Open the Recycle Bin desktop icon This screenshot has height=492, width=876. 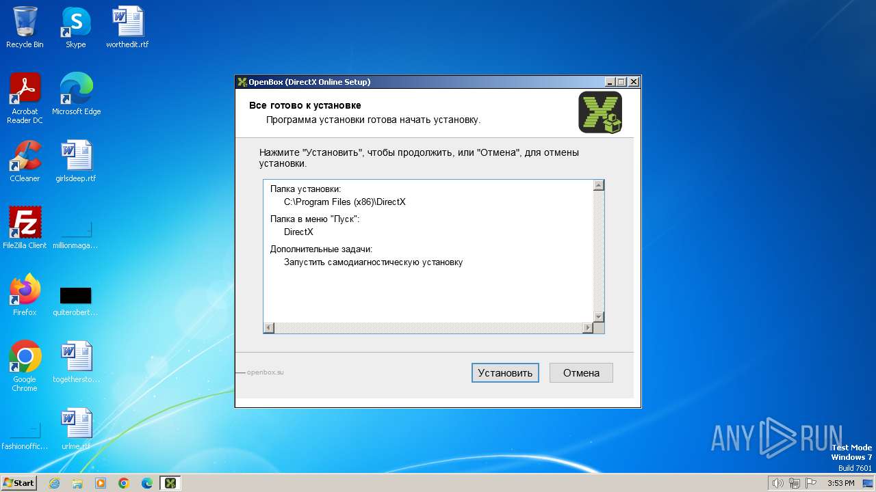pos(25,27)
